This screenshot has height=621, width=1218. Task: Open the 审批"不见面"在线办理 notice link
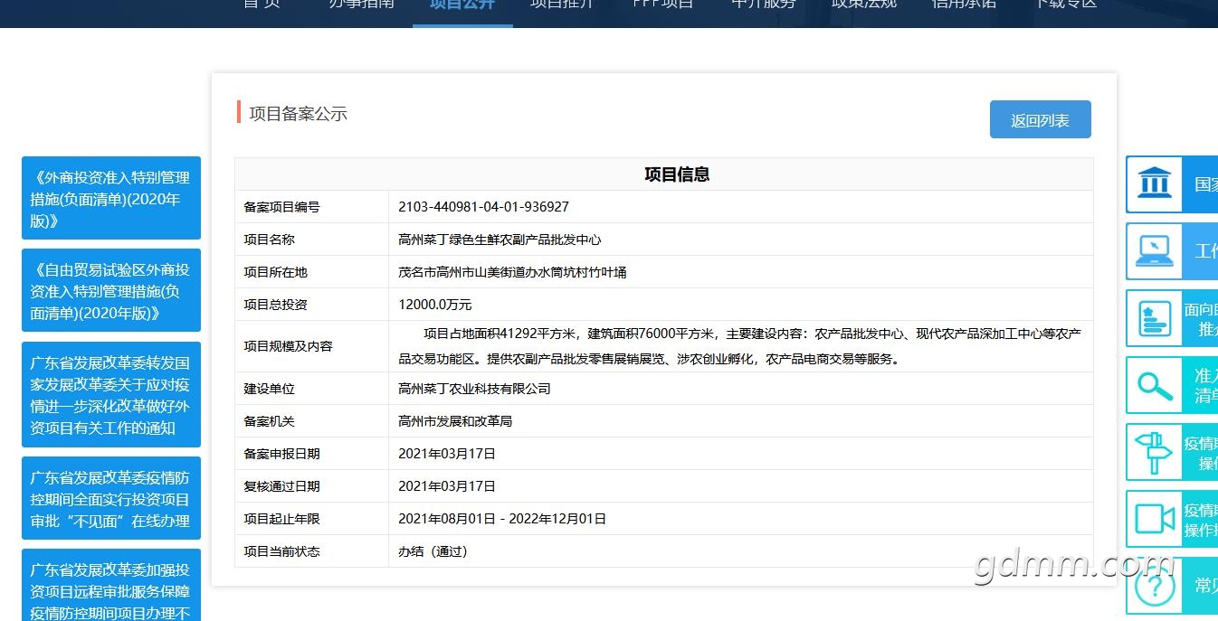111,499
